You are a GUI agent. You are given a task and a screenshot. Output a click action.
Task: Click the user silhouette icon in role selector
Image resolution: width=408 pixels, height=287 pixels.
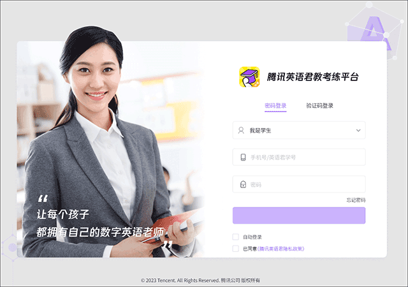click(x=241, y=130)
